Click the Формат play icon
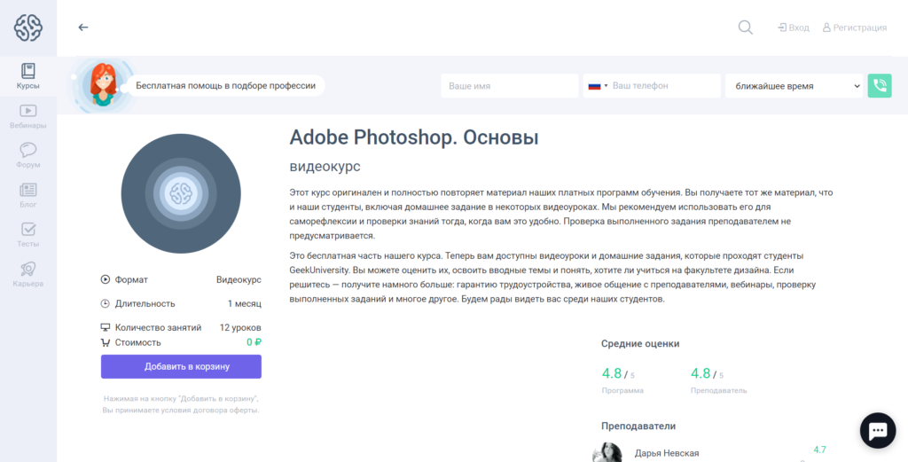The width and height of the screenshot is (908, 462). pyautogui.click(x=106, y=279)
